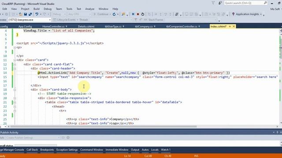Collapse the p tag on line 8
The width and height of the screenshot is (282, 158).
tap(15, 47)
